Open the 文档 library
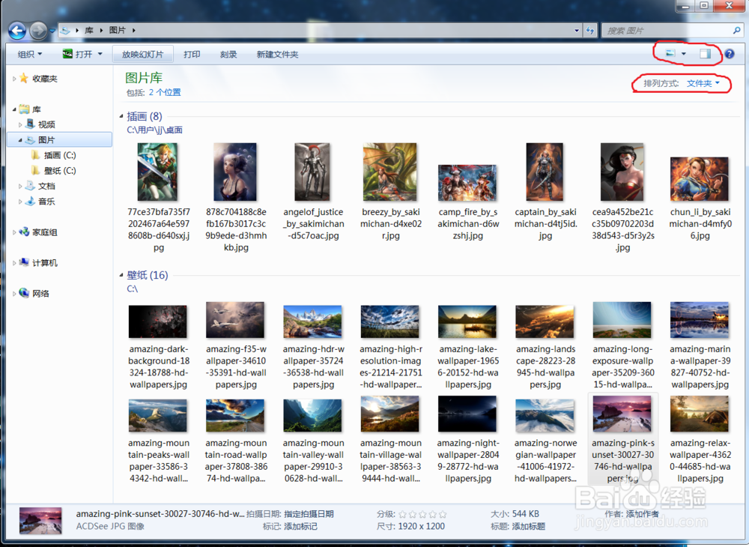The width and height of the screenshot is (749, 547). click(46, 187)
